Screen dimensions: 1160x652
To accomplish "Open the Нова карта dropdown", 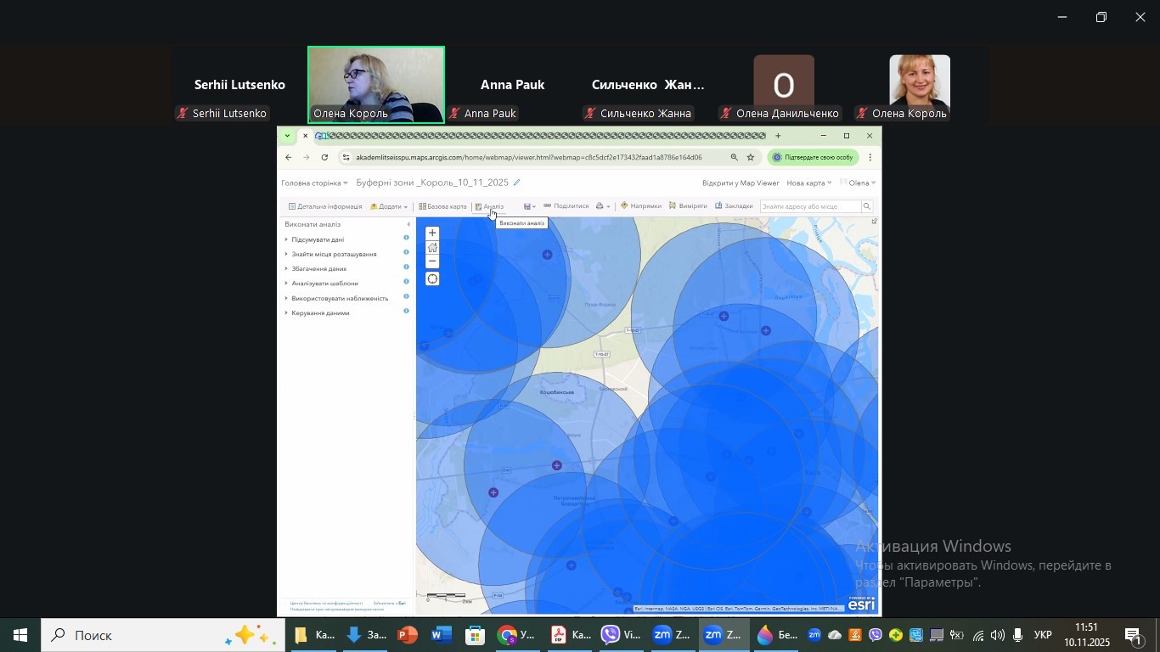I will pos(808,183).
